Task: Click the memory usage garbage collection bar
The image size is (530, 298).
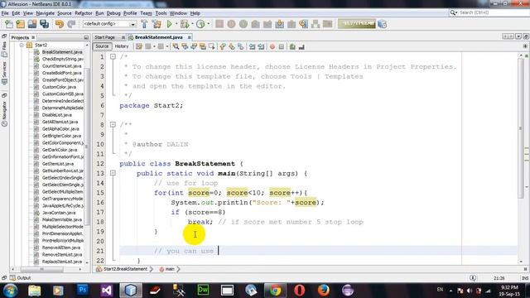Action: pos(357,24)
